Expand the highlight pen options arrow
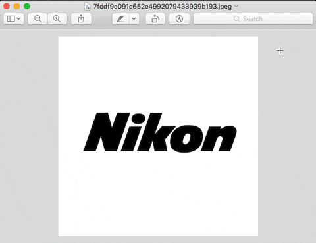The width and height of the screenshot is (316, 243). tap(134, 19)
